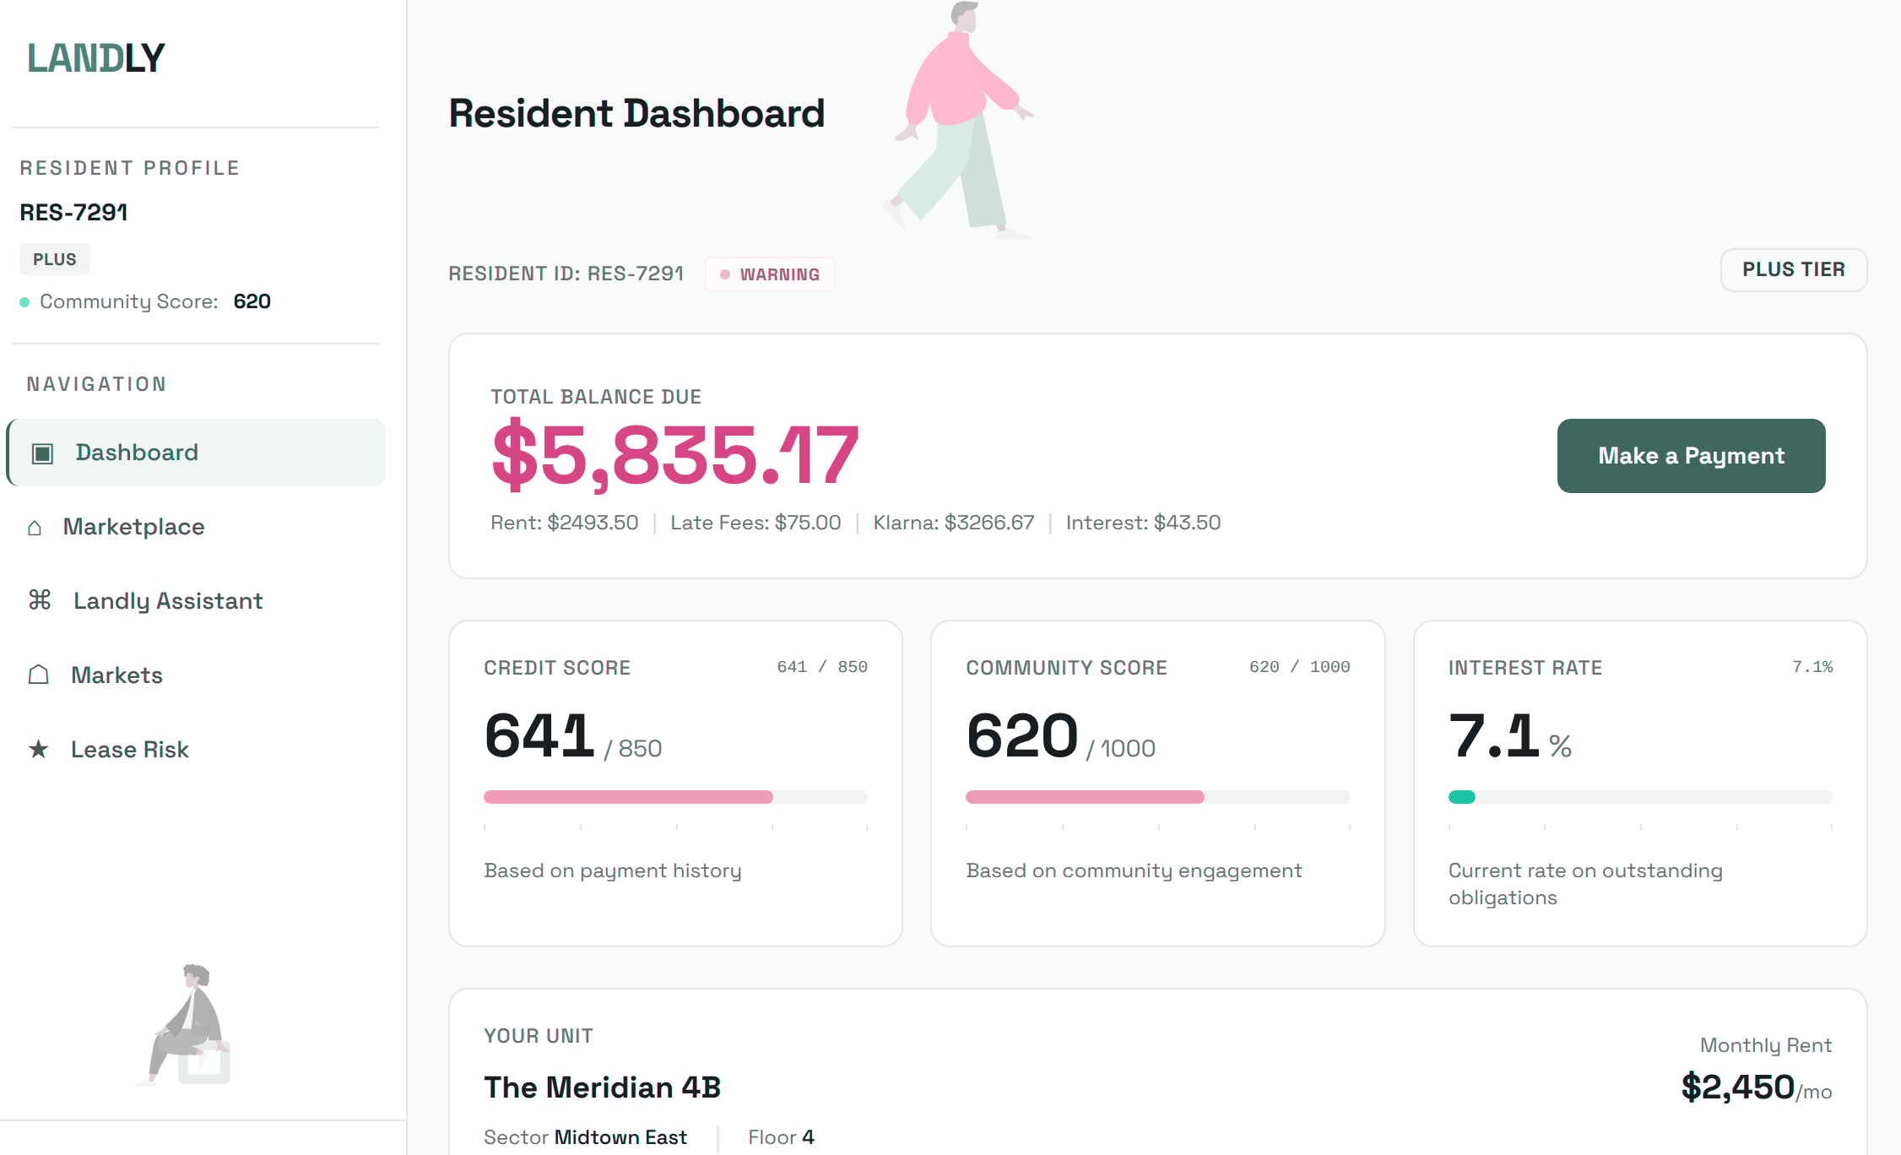Go to Landly Assistant page
This screenshot has height=1155, width=1901.
tap(168, 601)
